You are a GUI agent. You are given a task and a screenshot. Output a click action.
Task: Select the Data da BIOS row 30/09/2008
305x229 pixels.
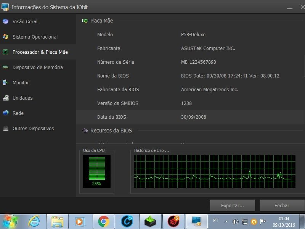click(190, 117)
